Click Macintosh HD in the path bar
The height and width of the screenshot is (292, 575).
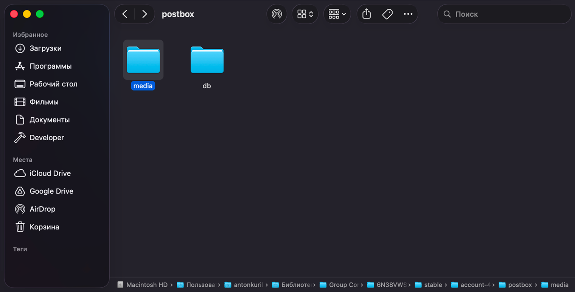tap(146, 285)
